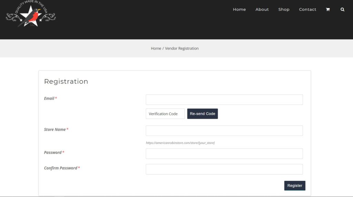Click the store URL hint text
The height and width of the screenshot is (197, 353).
click(180, 143)
